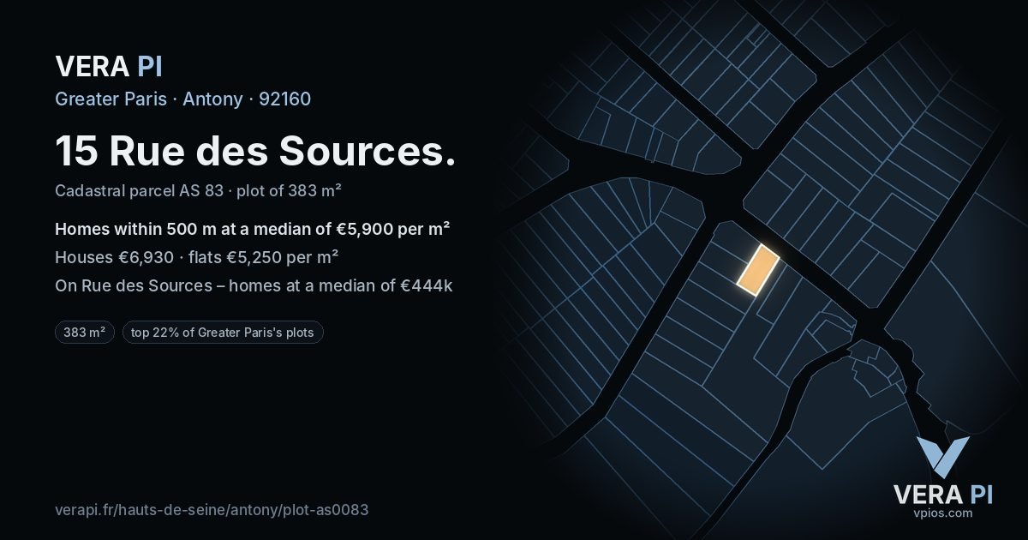The image size is (1028, 540).
Task: Click the "383 m²" pill badge
Action: click(85, 333)
